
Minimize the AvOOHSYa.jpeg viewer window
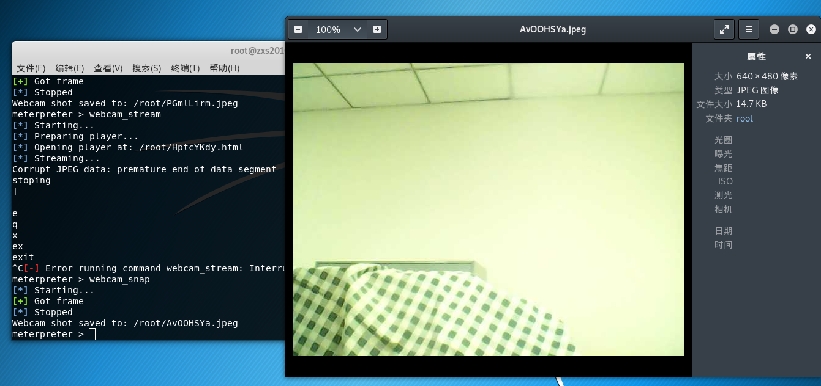pos(774,29)
